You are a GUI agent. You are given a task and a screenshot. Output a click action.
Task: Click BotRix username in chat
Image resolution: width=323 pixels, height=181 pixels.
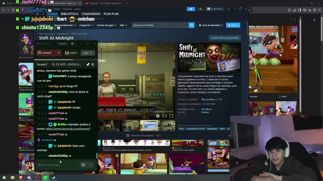pos(62,124)
